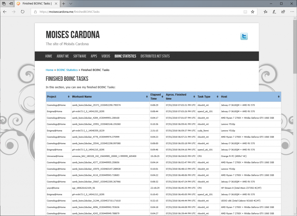This screenshot has width=297, height=216.
Task: Sort table by Project column arrows
Action: coord(69,96)
